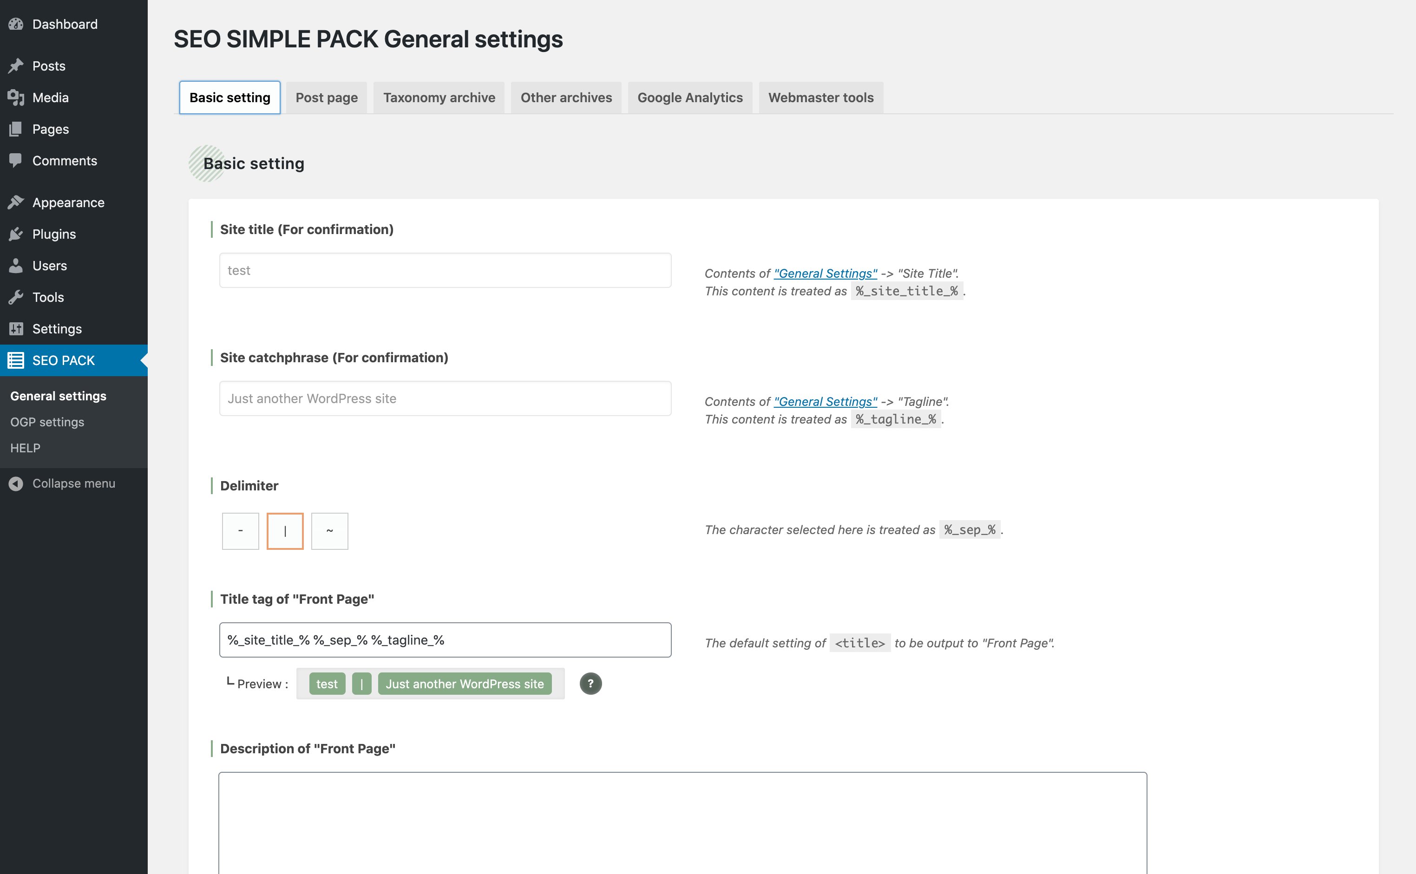Go to the Plugins menu
Image resolution: width=1416 pixels, height=874 pixels.
pyautogui.click(x=74, y=234)
